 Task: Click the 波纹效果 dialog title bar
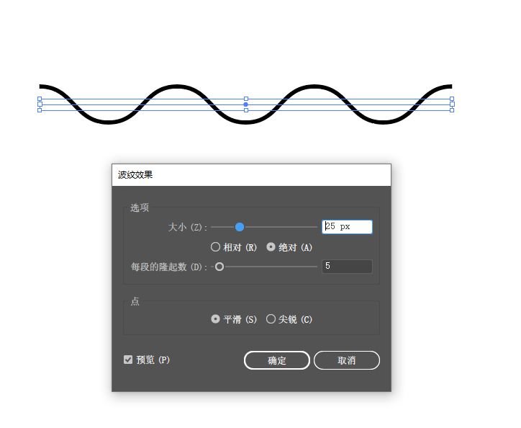coord(251,175)
